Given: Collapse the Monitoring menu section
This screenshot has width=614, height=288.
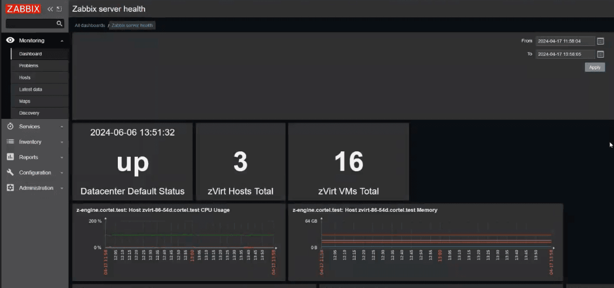Looking at the screenshot, I should tap(62, 41).
